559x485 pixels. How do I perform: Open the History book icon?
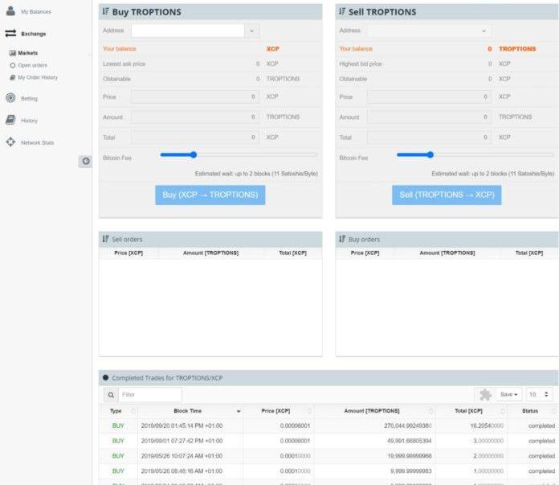10,121
